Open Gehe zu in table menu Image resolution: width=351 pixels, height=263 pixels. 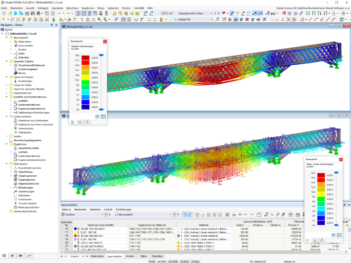click(66, 209)
